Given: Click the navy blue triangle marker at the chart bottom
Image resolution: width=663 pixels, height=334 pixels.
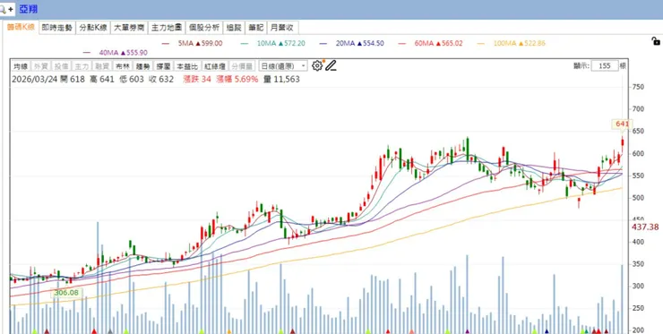Looking at the screenshot, I should click(547, 331).
